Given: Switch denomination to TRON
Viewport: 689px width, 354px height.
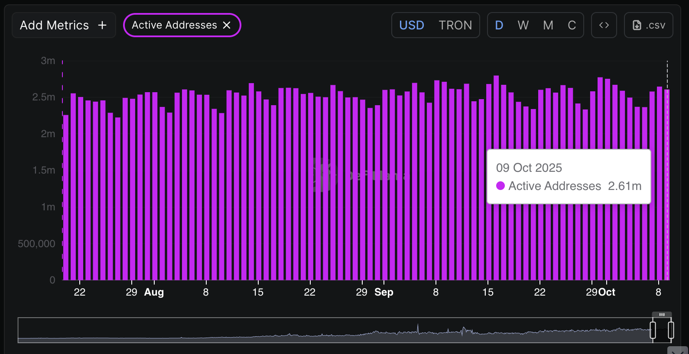Looking at the screenshot, I should click(x=455, y=26).
